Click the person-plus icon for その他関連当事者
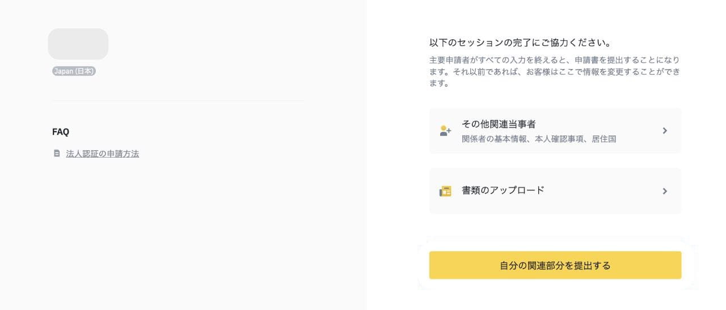This screenshot has width=726, height=310. (x=445, y=131)
